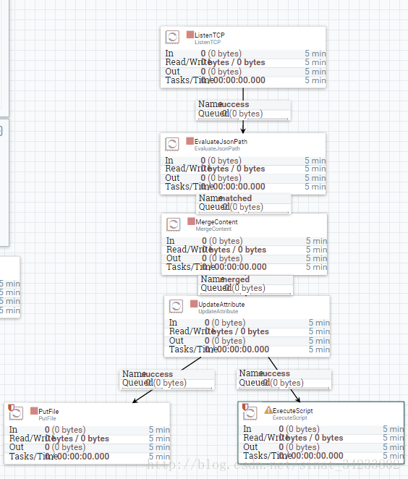Select the success connection leading to PutFile
This screenshot has width=408, height=479.
tap(166, 379)
